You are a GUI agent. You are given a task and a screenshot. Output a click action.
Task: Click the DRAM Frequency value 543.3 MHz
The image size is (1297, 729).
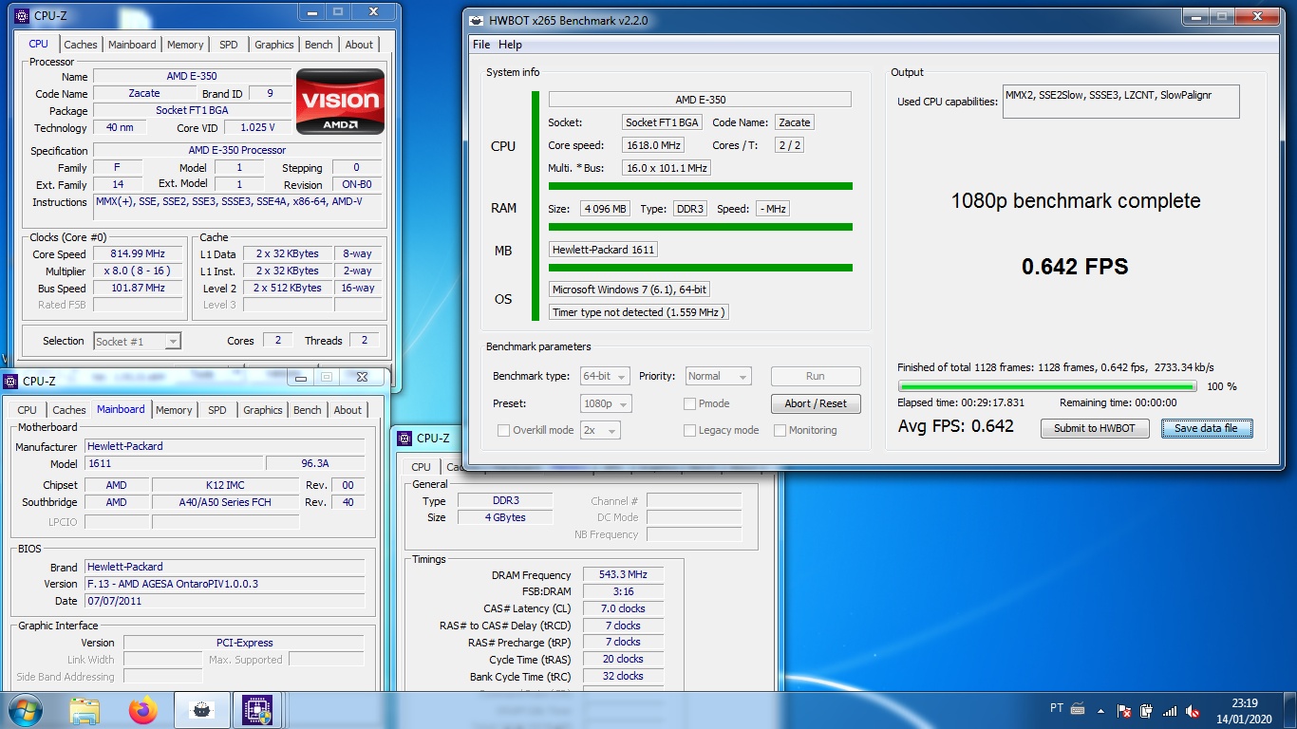point(623,575)
